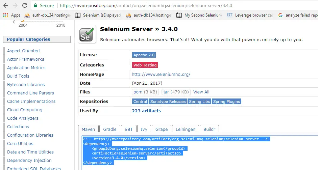Open My Second Selenium bookmark
Screen dimensions: 318x170
click(199, 15)
